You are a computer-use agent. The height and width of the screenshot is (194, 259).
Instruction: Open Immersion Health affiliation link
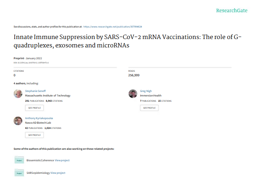click(151, 95)
